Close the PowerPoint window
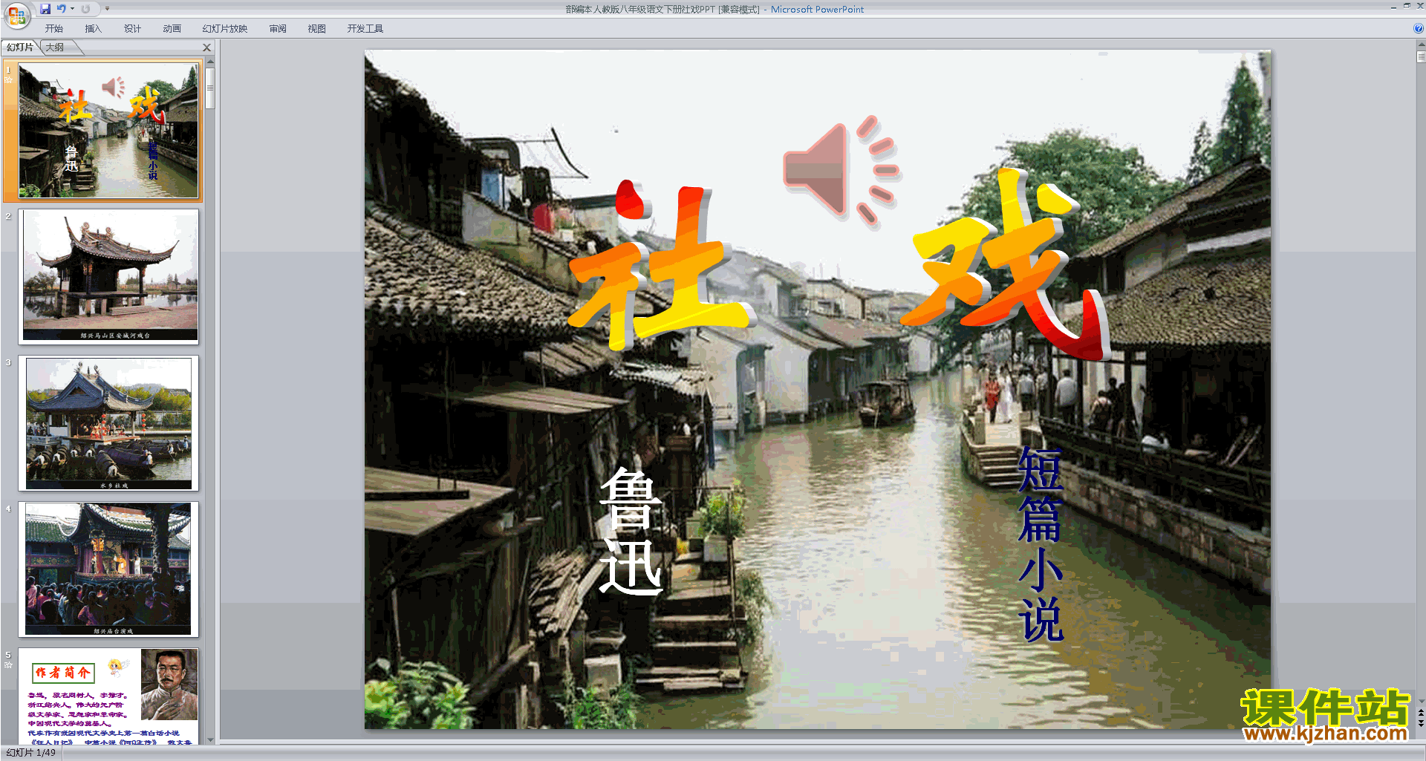This screenshot has height=761, width=1426. (1419, 6)
